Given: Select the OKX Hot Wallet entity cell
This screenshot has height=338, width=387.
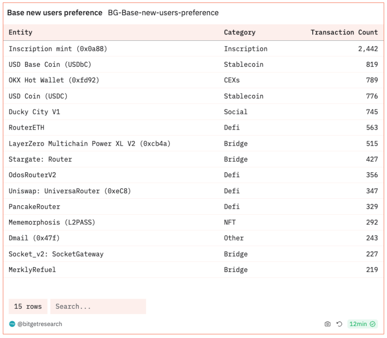Looking at the screenshot, I should 54,80.
